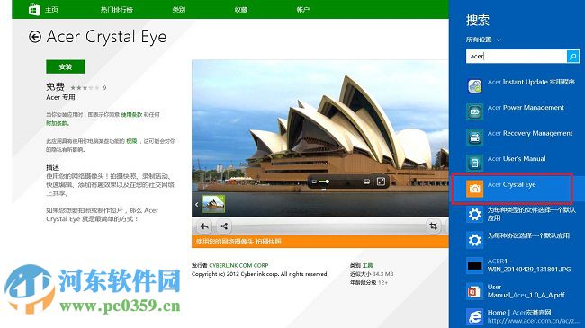
Task: Click the search box containing acer
Action: (x=516, y=57)
